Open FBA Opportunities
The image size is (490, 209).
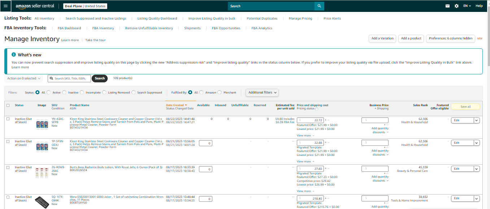[x=226, y=28]
